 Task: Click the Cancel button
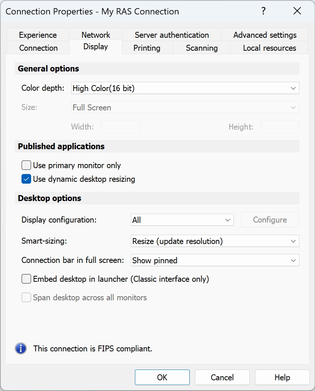coord(222,377)
